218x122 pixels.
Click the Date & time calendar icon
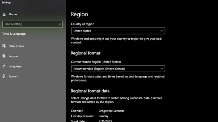pyautogui.click(x=4, y=46)
